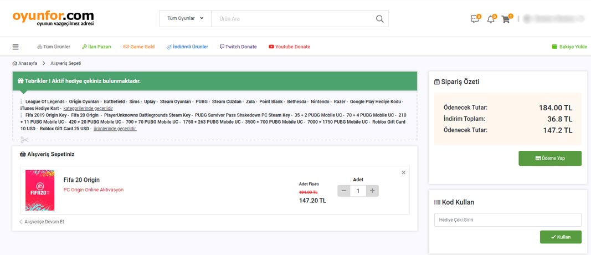Open the Fifa 20 Origin product title
The image size is (591, 255).
coord(82,180)
